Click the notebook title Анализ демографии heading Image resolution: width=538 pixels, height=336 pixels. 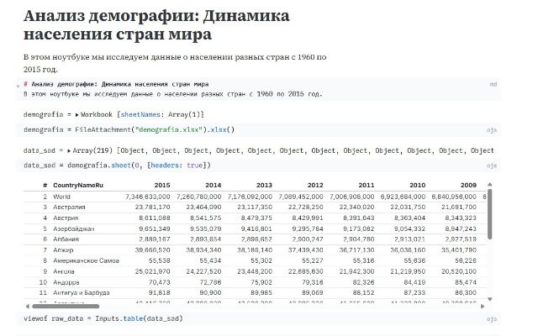point(156,25)
